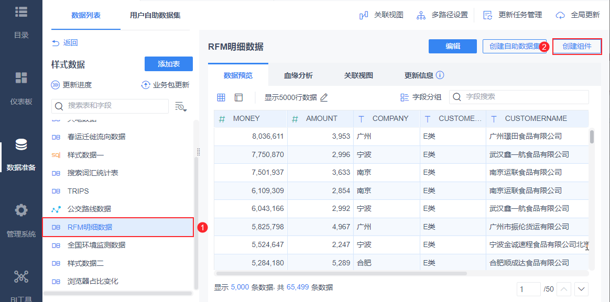Screen dimensions: 610x302
Task: Switch to 数据列表 tab
Action: 86,16
